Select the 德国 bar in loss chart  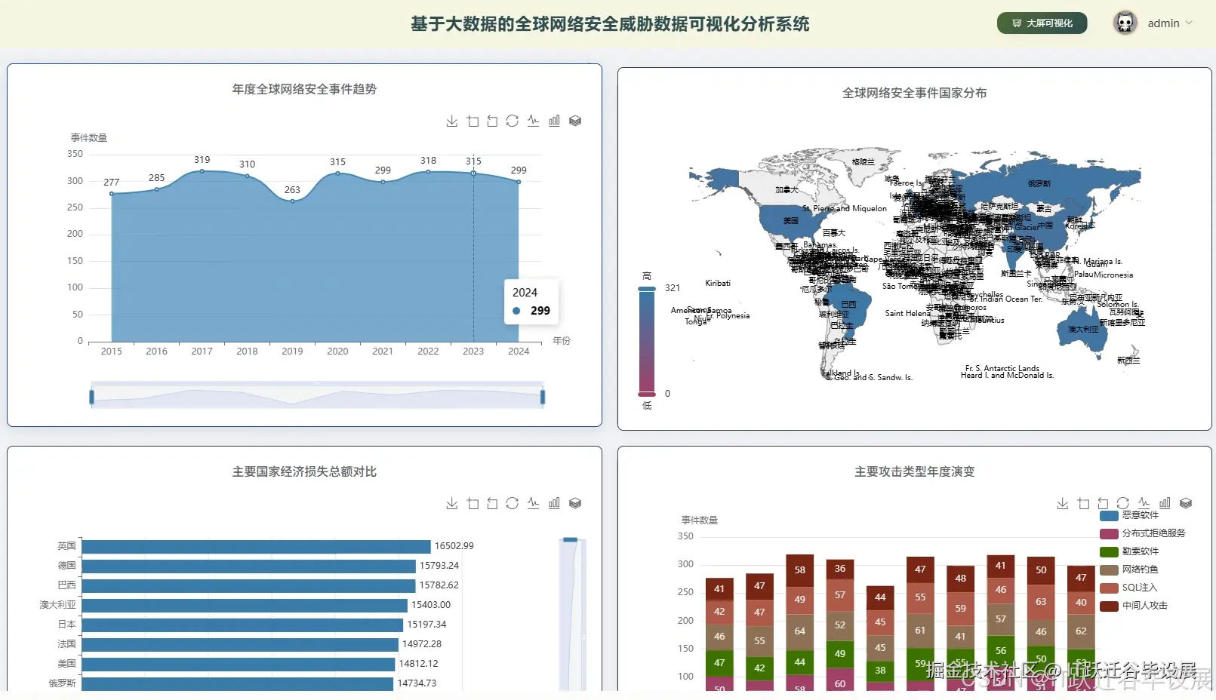pos(249,566)
